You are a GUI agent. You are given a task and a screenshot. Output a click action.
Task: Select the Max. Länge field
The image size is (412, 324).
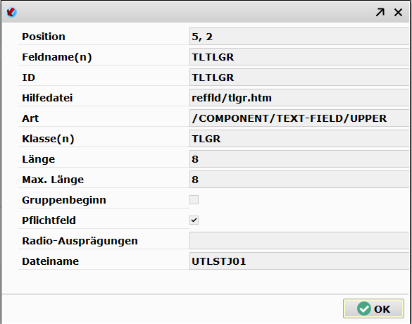(x=299, y=180)
